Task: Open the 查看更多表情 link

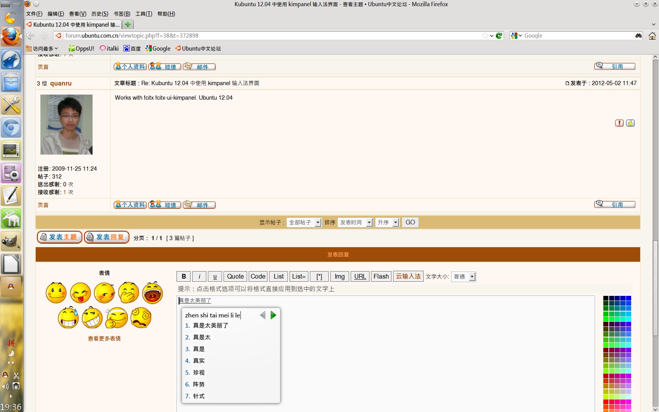Action: click(x=104, y=339)
